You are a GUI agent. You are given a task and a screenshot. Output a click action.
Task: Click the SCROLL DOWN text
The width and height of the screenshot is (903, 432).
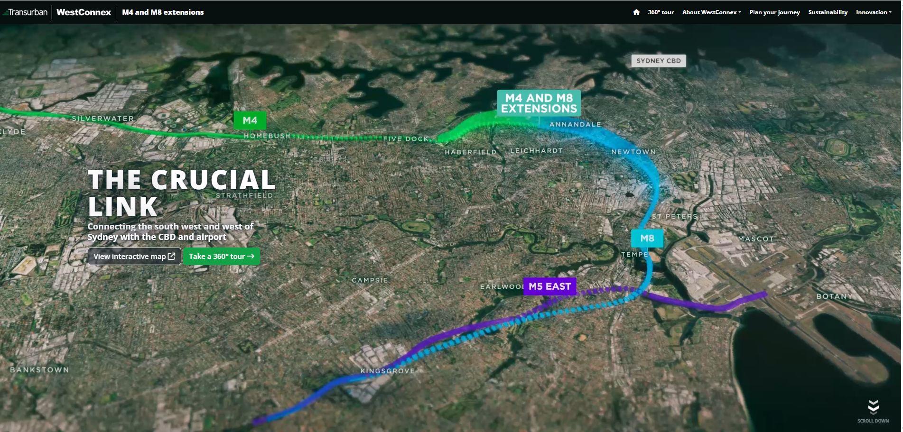(873, 421)
